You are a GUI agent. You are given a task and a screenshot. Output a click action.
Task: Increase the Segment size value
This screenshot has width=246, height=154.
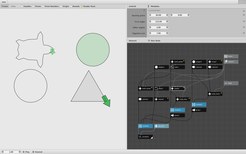tap(167, 33)
